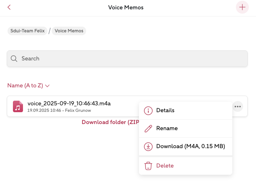Click the info icon beside Details
The height and width of the screenshot is (183, 256).
[x=148, y=111]
